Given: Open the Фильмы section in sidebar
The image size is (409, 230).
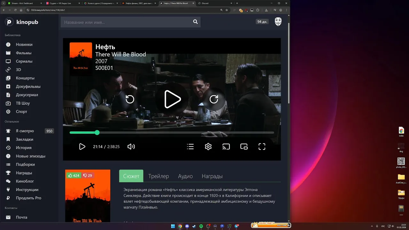Looking at the screenshot, I should (24, 53).
